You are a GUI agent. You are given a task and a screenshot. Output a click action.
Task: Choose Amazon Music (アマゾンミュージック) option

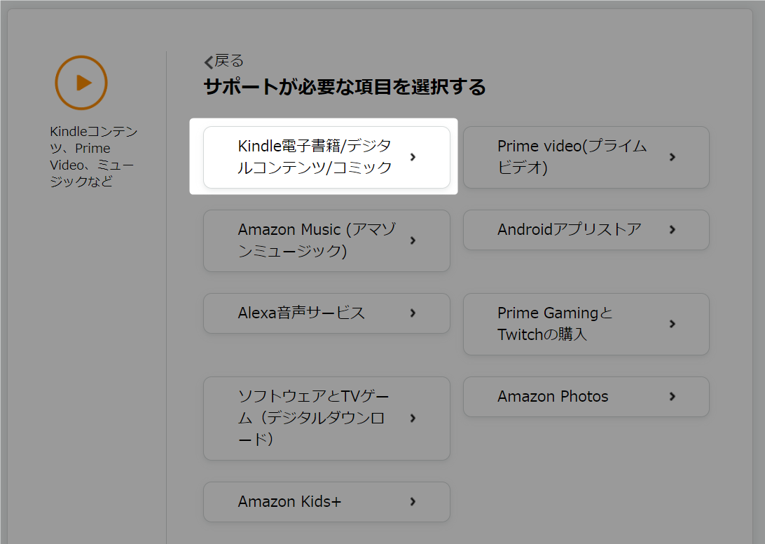(x=326, y=240)
